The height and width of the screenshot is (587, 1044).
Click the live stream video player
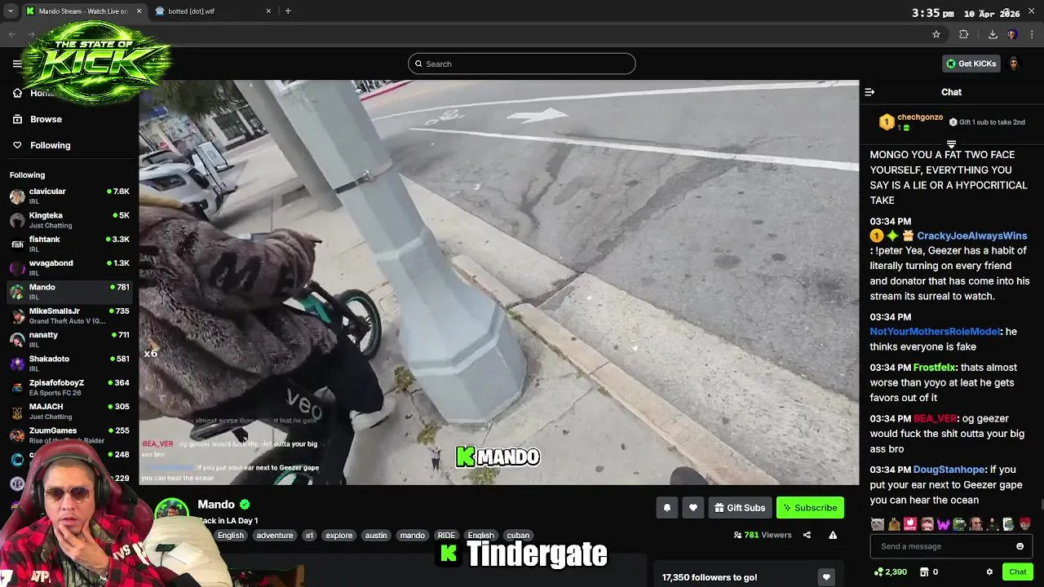[x=498, y=282]
